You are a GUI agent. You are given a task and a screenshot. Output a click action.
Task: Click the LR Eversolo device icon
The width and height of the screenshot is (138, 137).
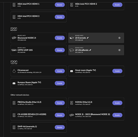[x=72, y=38]
